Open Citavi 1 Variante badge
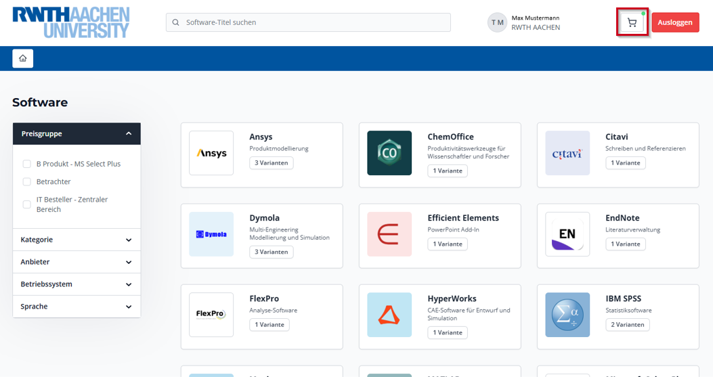 (626, 163)
